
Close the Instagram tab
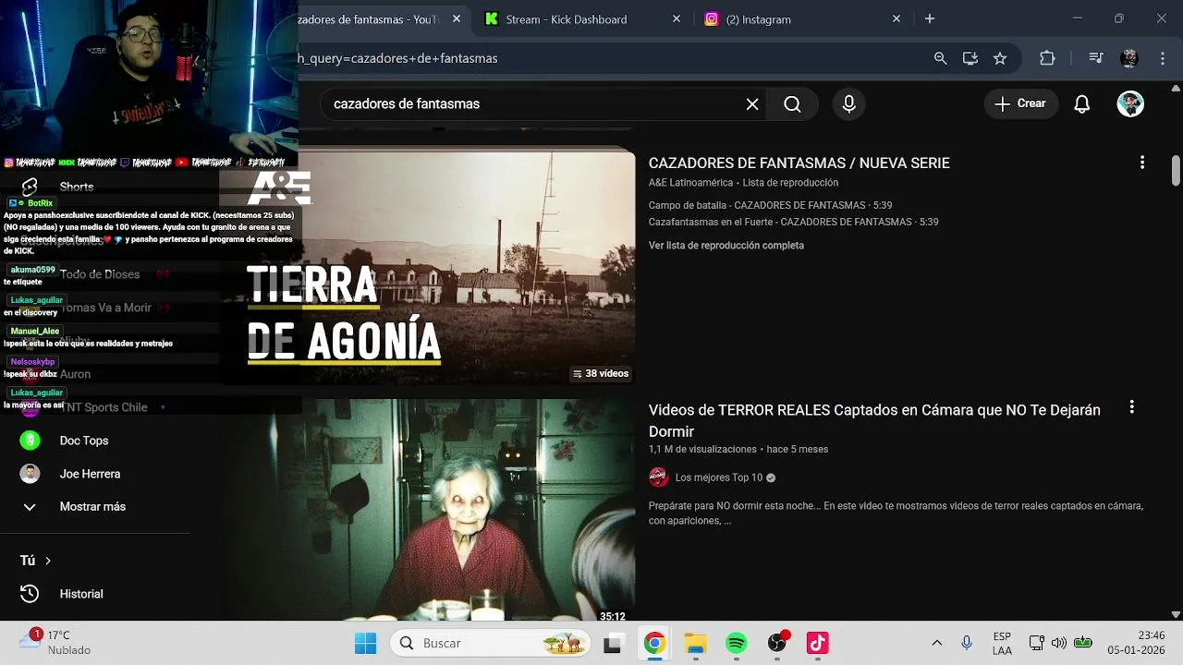[x=896, y=18]
